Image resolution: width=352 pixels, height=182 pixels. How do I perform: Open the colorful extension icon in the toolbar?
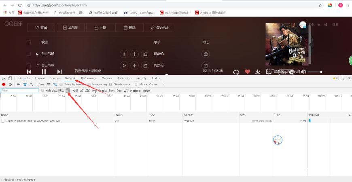tap(330, 5)
